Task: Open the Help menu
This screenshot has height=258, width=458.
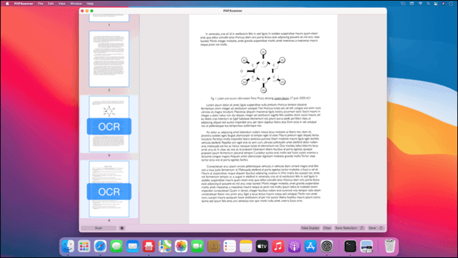Action: coord(90,3)
